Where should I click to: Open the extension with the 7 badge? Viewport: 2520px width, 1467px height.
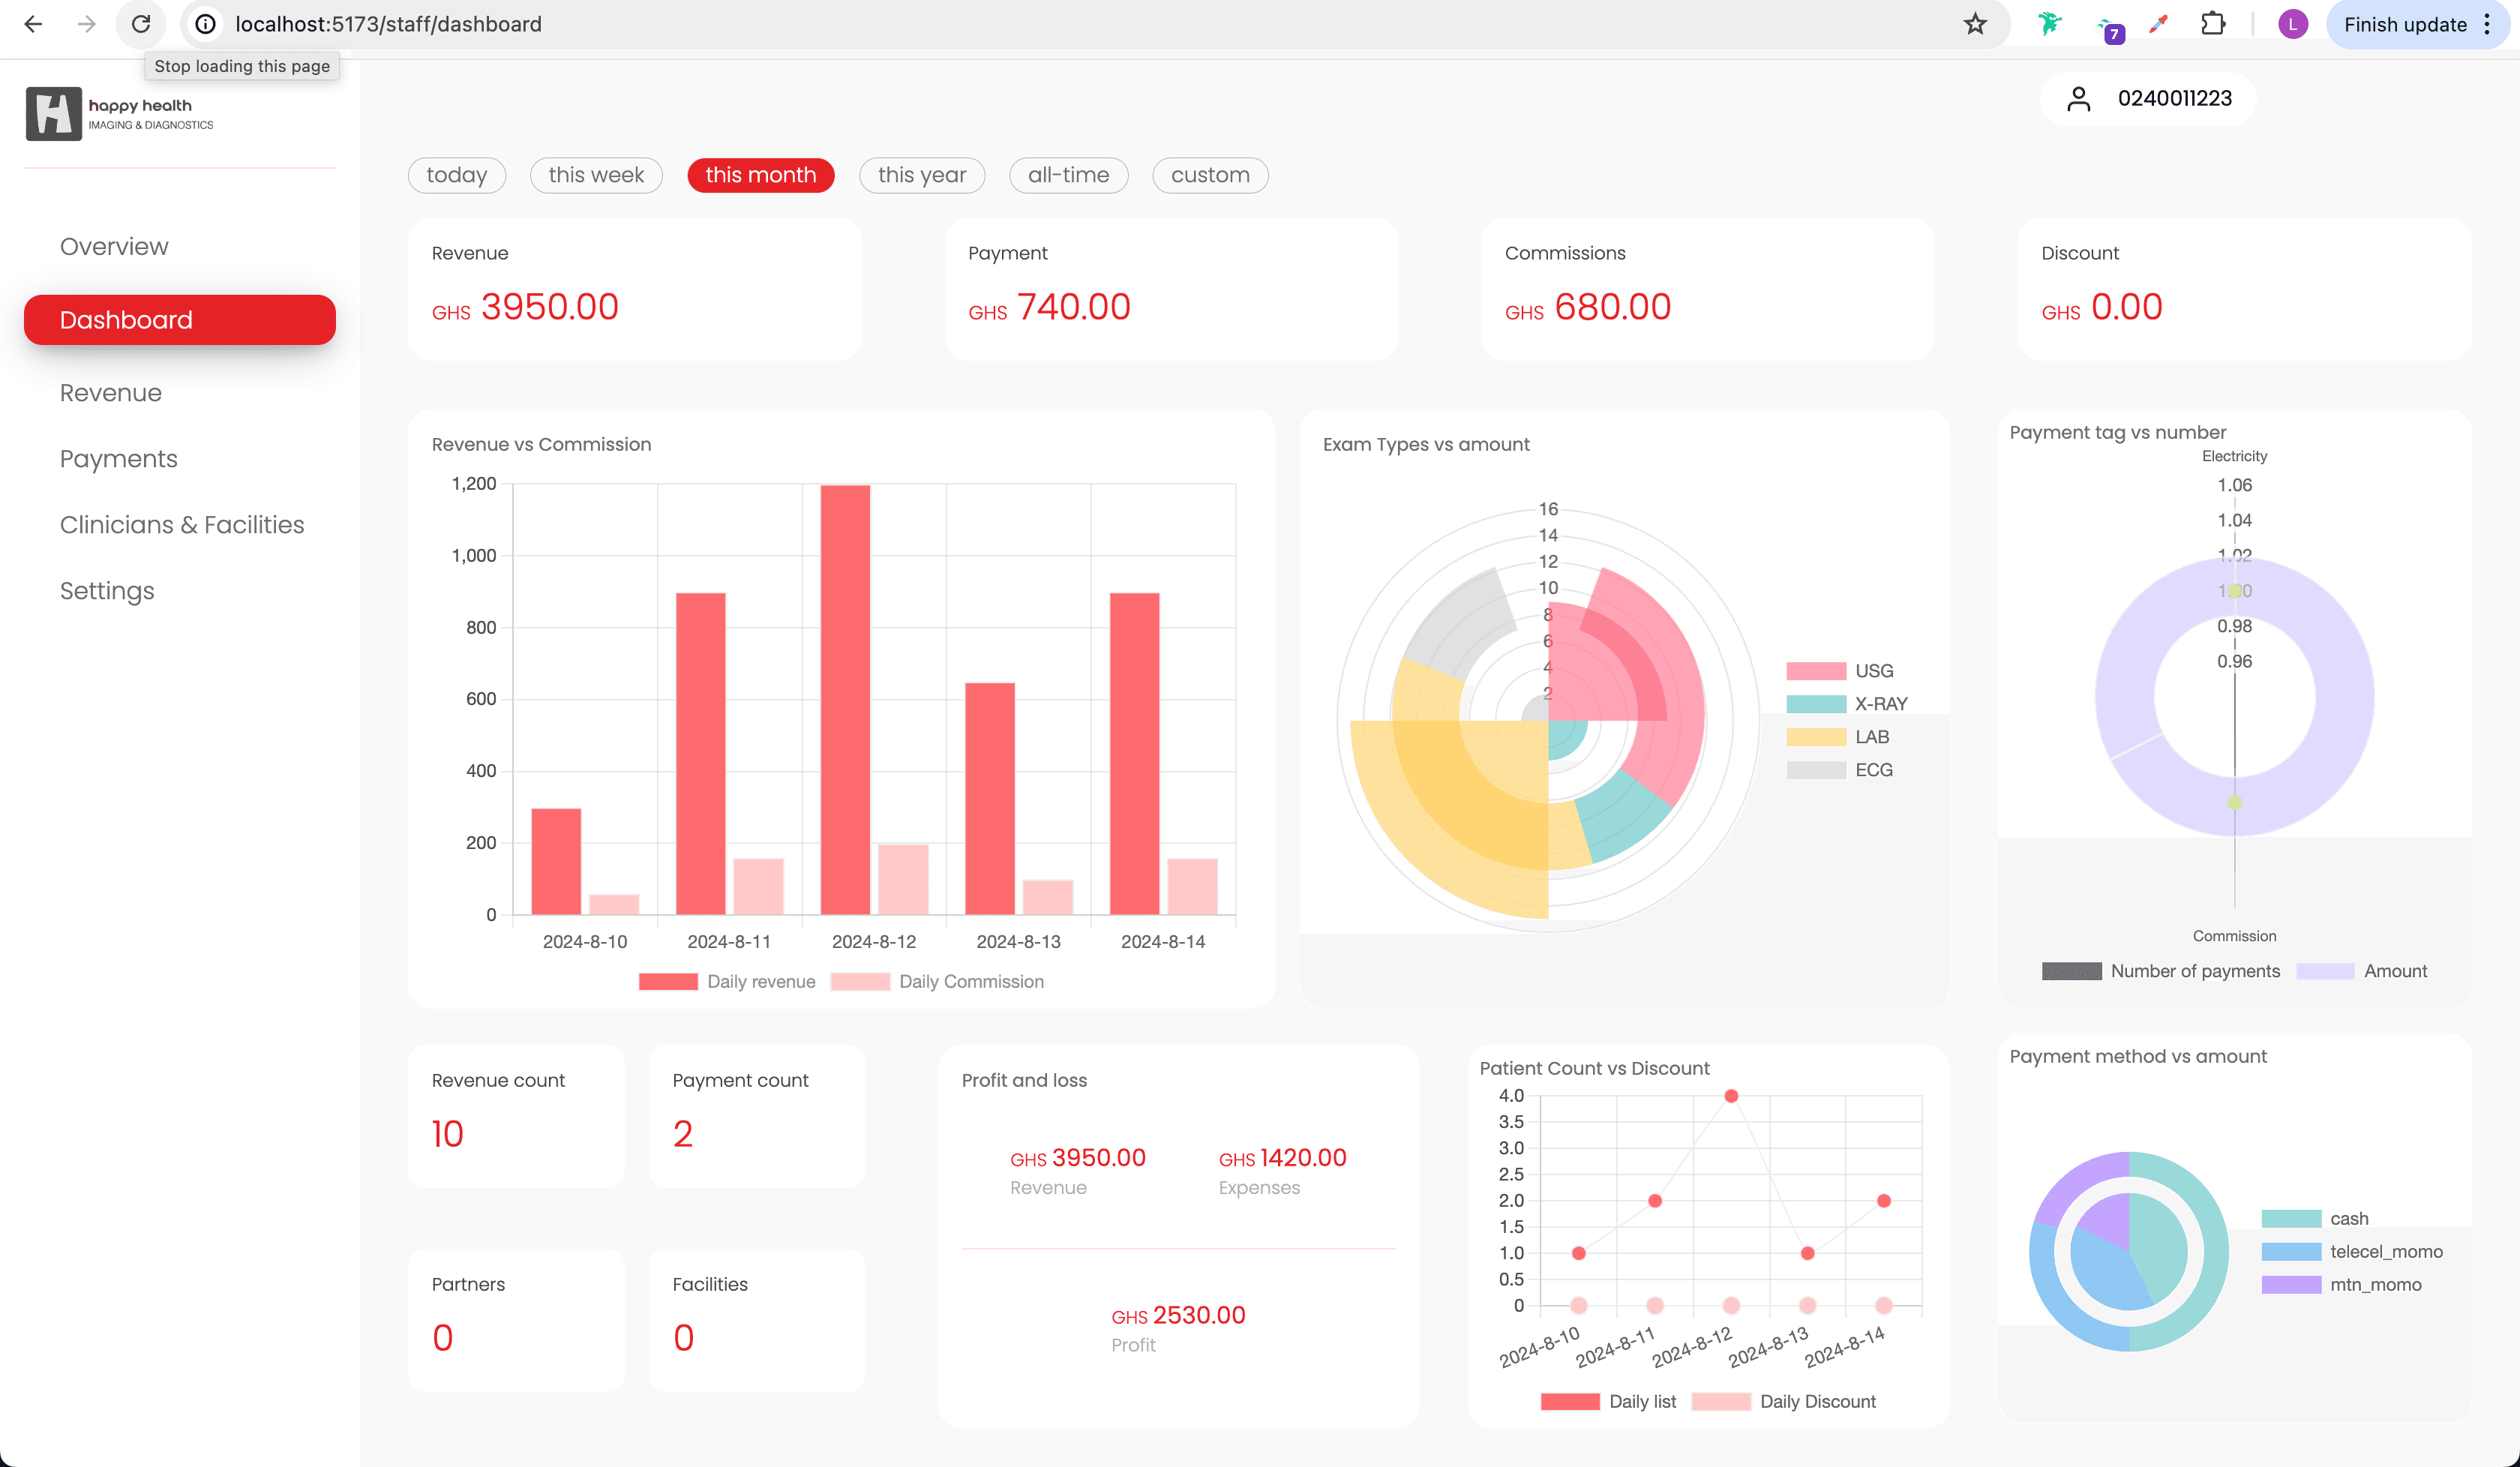pos(2108,28)
